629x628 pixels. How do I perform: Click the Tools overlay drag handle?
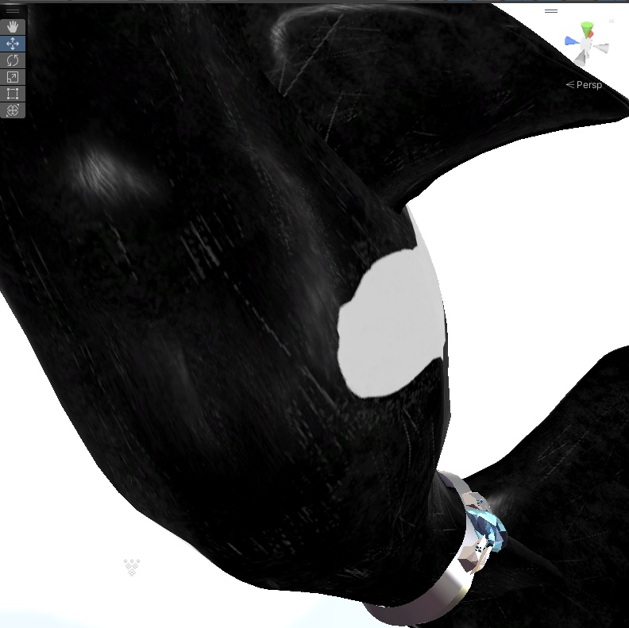13,11
